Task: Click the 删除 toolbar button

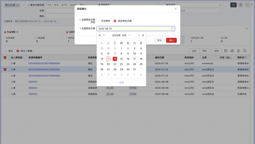Action: pyautogui.click(x=216, y=51)
